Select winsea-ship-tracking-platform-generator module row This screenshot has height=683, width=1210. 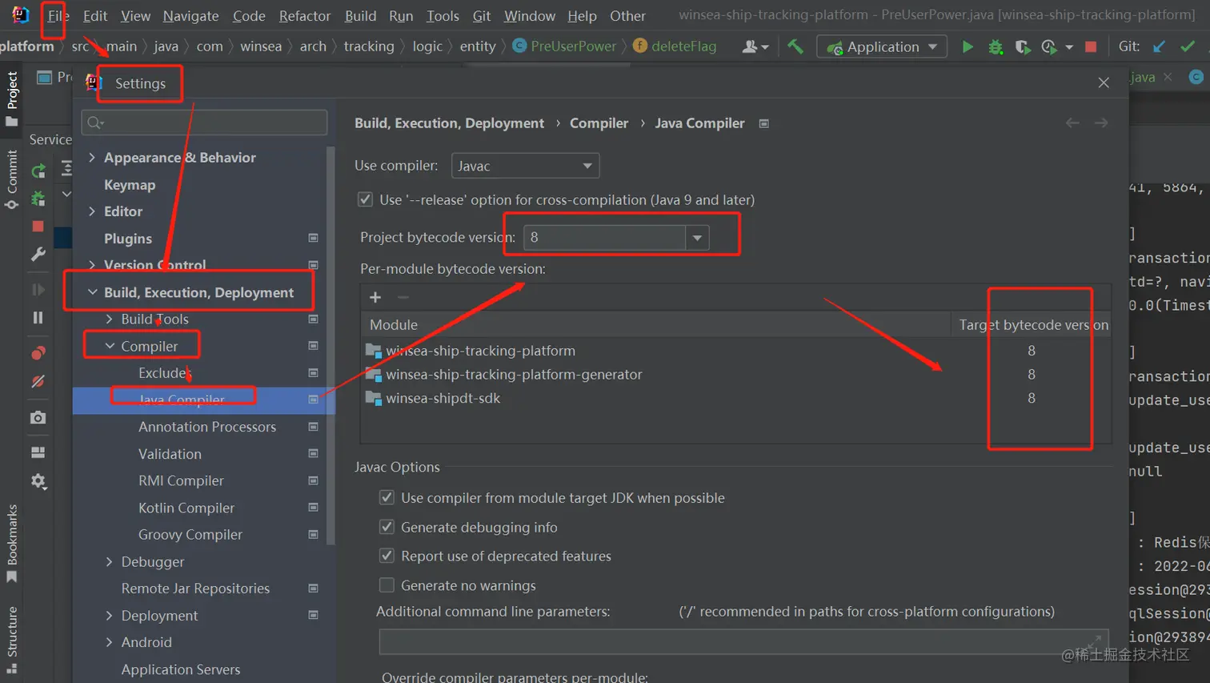pyautogui.click(x=735, y=374)
